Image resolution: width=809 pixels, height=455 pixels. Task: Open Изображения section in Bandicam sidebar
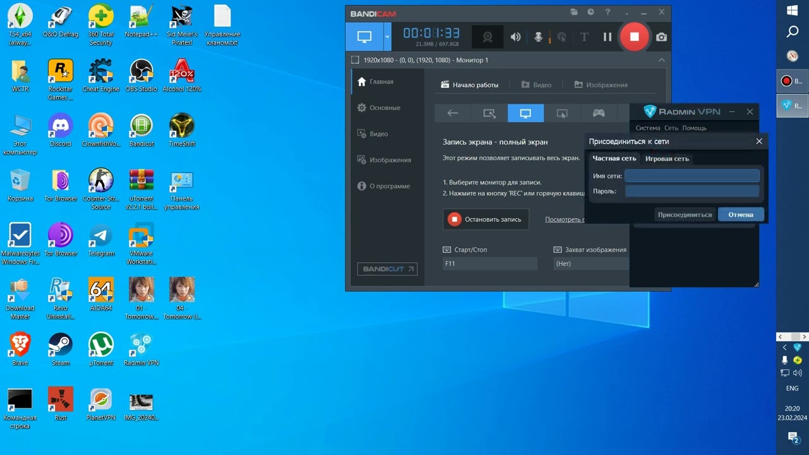[x=387, y=160]
